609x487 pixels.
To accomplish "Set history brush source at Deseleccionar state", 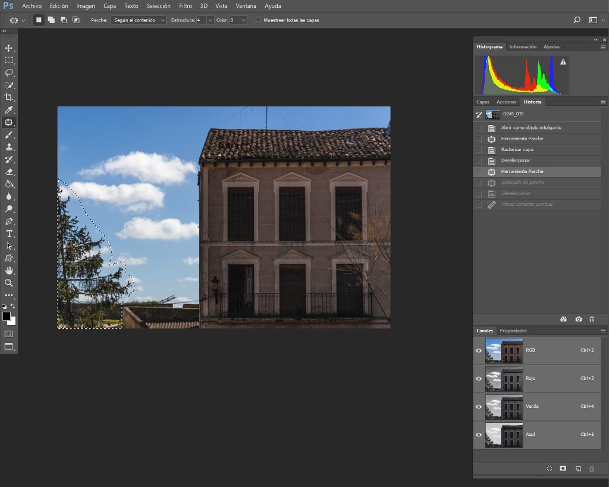I will 479,161.
